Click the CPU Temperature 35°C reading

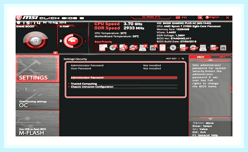[110, 33]
